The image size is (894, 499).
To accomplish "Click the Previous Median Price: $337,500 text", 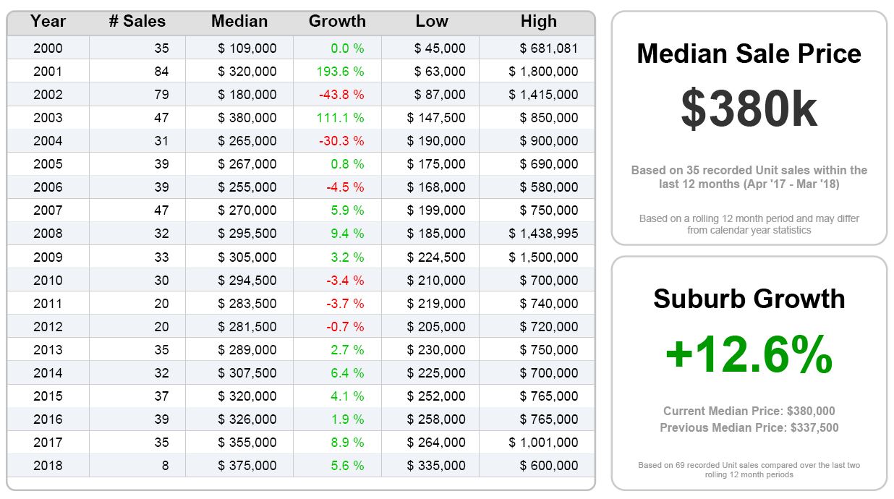I will [749, 428].
